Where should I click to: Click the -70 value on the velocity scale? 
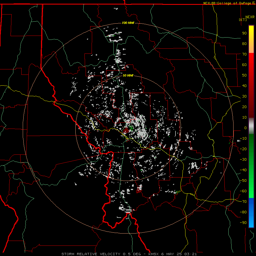243,202
